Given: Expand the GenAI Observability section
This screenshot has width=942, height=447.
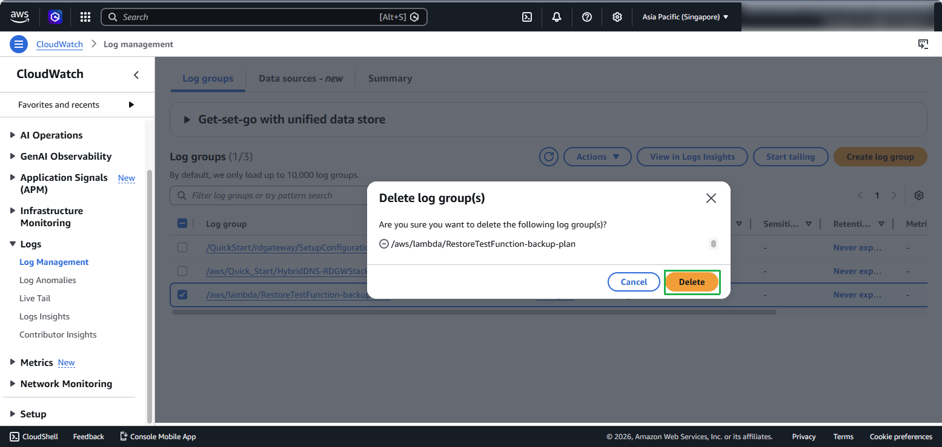Looking at the screenshot, I should coord(13,156).
